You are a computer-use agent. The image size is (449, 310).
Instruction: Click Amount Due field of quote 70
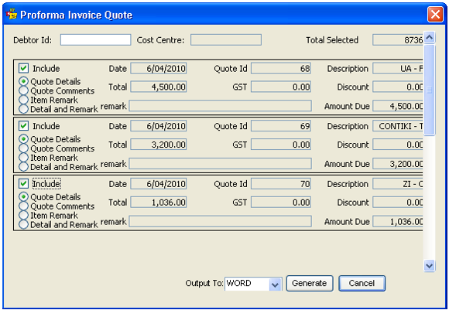click(x=398, y=221)
